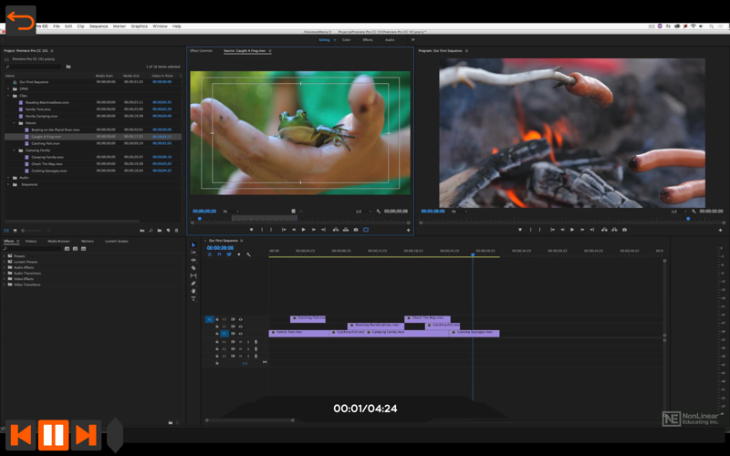Collapse the Nature bin

(15, 123)
